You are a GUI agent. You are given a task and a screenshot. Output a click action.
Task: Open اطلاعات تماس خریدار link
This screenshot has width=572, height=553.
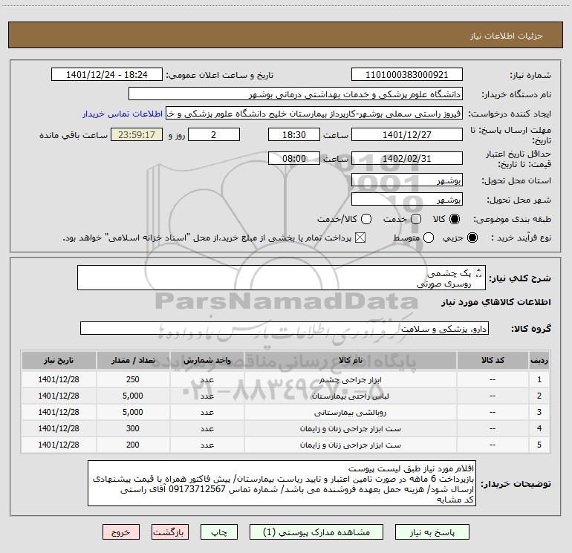point(123,114)
